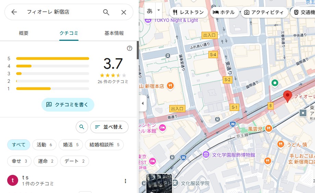Viewport: 315px width, 193px height.
Task: Open three-dot menu for t s review
Action: [x=125, y=181]
